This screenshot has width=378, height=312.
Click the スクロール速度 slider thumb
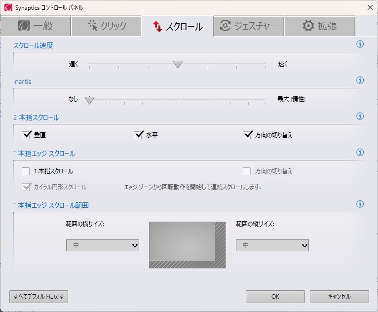coord(178,64)
